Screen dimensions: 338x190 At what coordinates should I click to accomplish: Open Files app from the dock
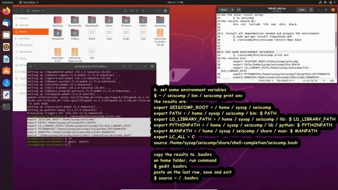(6, 35)
